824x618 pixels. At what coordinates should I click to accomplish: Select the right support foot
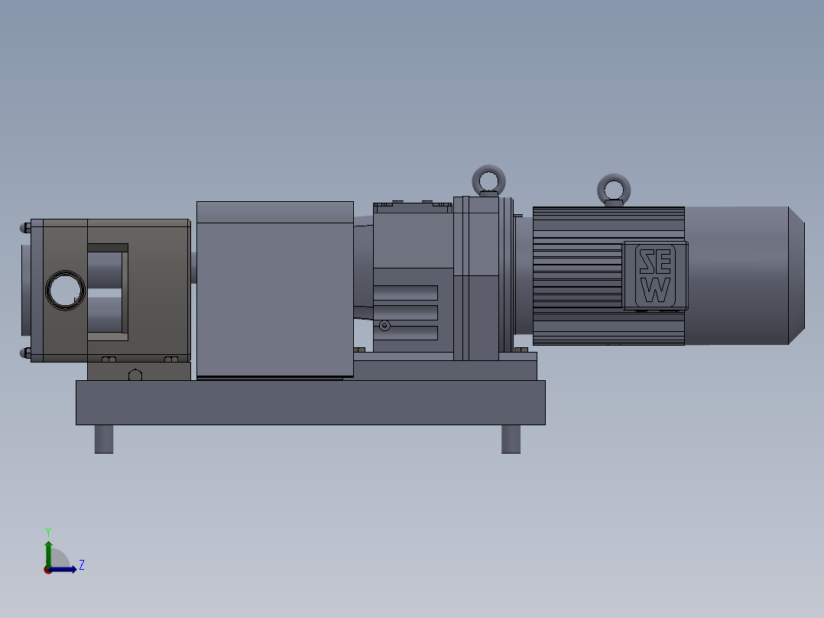coord(509,437)
